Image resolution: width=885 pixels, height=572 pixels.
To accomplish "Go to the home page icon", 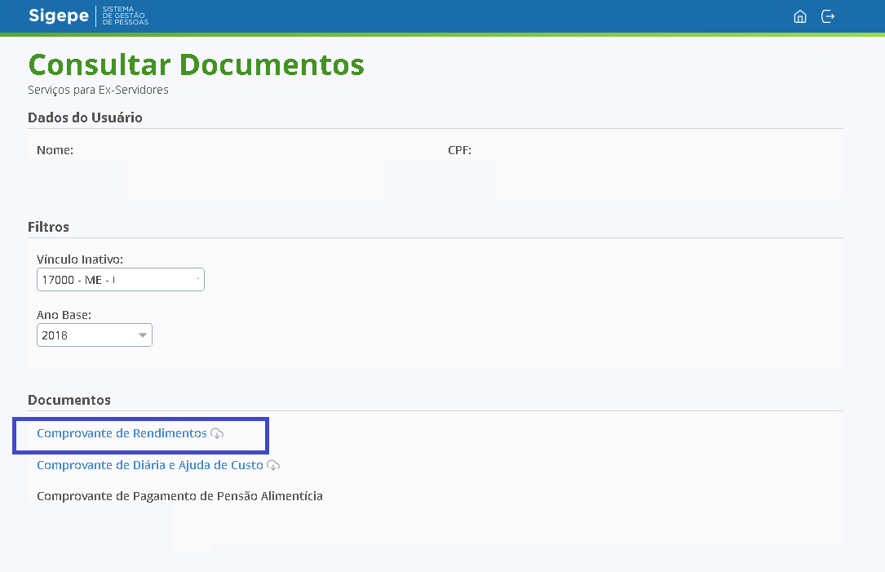I will tap(800, 16).
